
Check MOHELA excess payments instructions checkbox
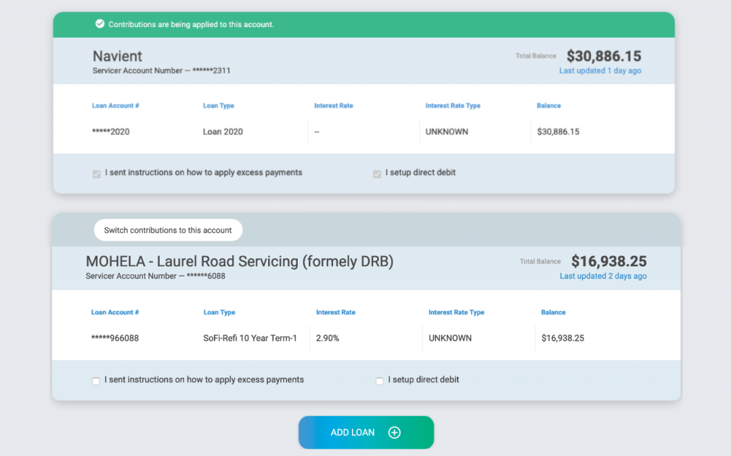(95, 381)
